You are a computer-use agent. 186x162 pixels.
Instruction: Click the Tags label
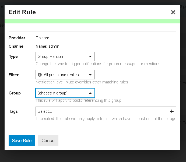coord(13,111)
